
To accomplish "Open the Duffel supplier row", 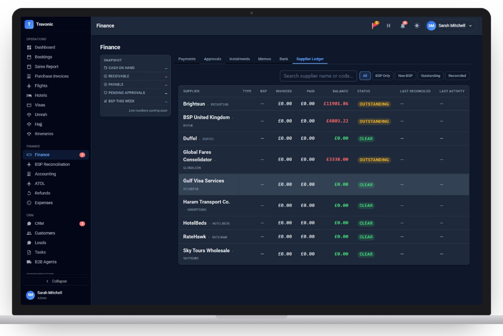I will coord(324,138).
